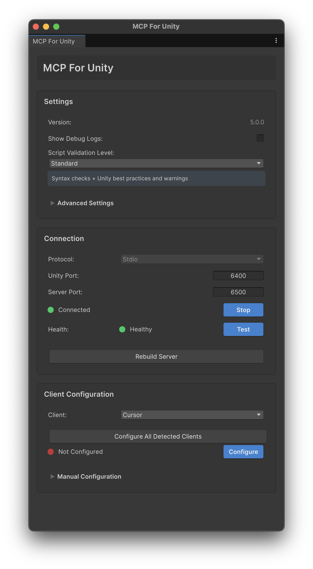This screenshot has width=313, height=569.
Task: Open the Script Validation Level dropdown
Action: (x=156, y=163)
